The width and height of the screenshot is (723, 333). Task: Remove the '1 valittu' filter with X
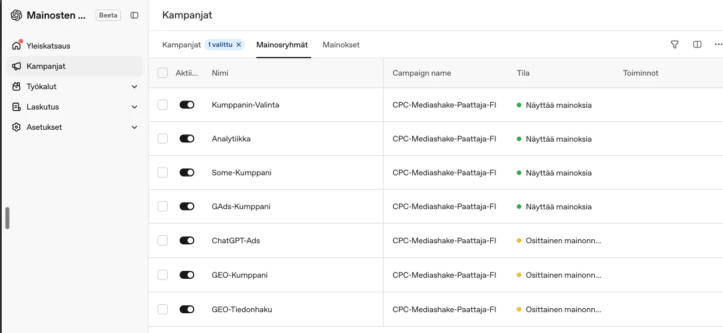pyautogui.click(x=238, y=45)
